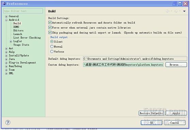
Task: Confirm with the OK button
Action: click(x=152, y=122)
